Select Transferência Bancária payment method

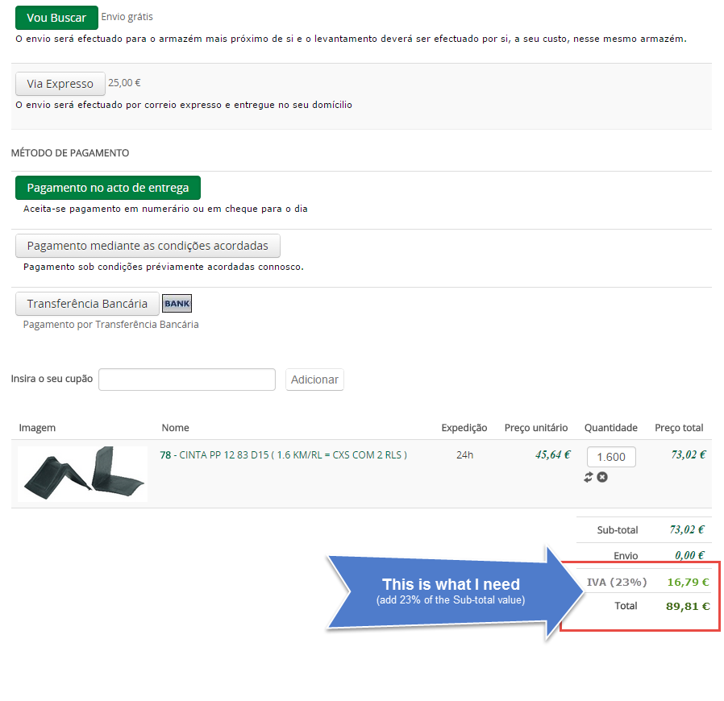87,304
